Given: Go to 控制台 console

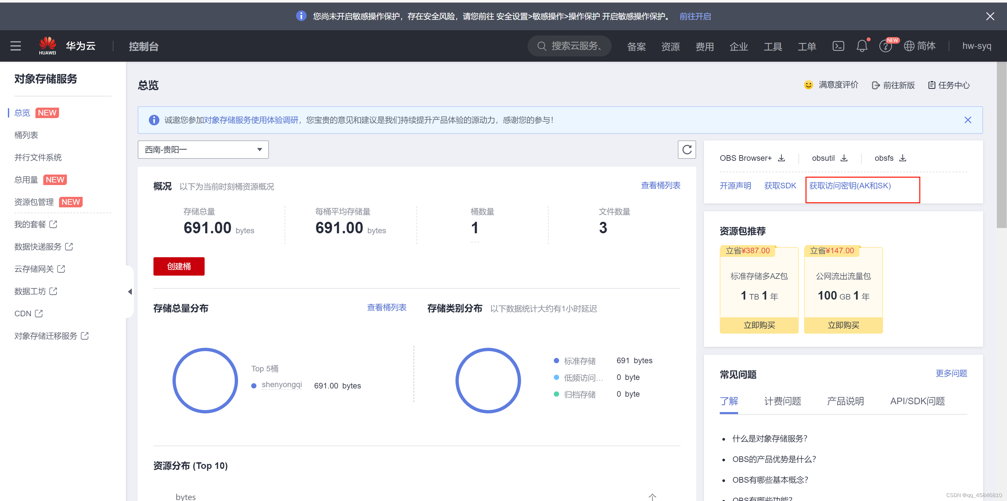Looking at the screenshot, I should tap(144, 47).
